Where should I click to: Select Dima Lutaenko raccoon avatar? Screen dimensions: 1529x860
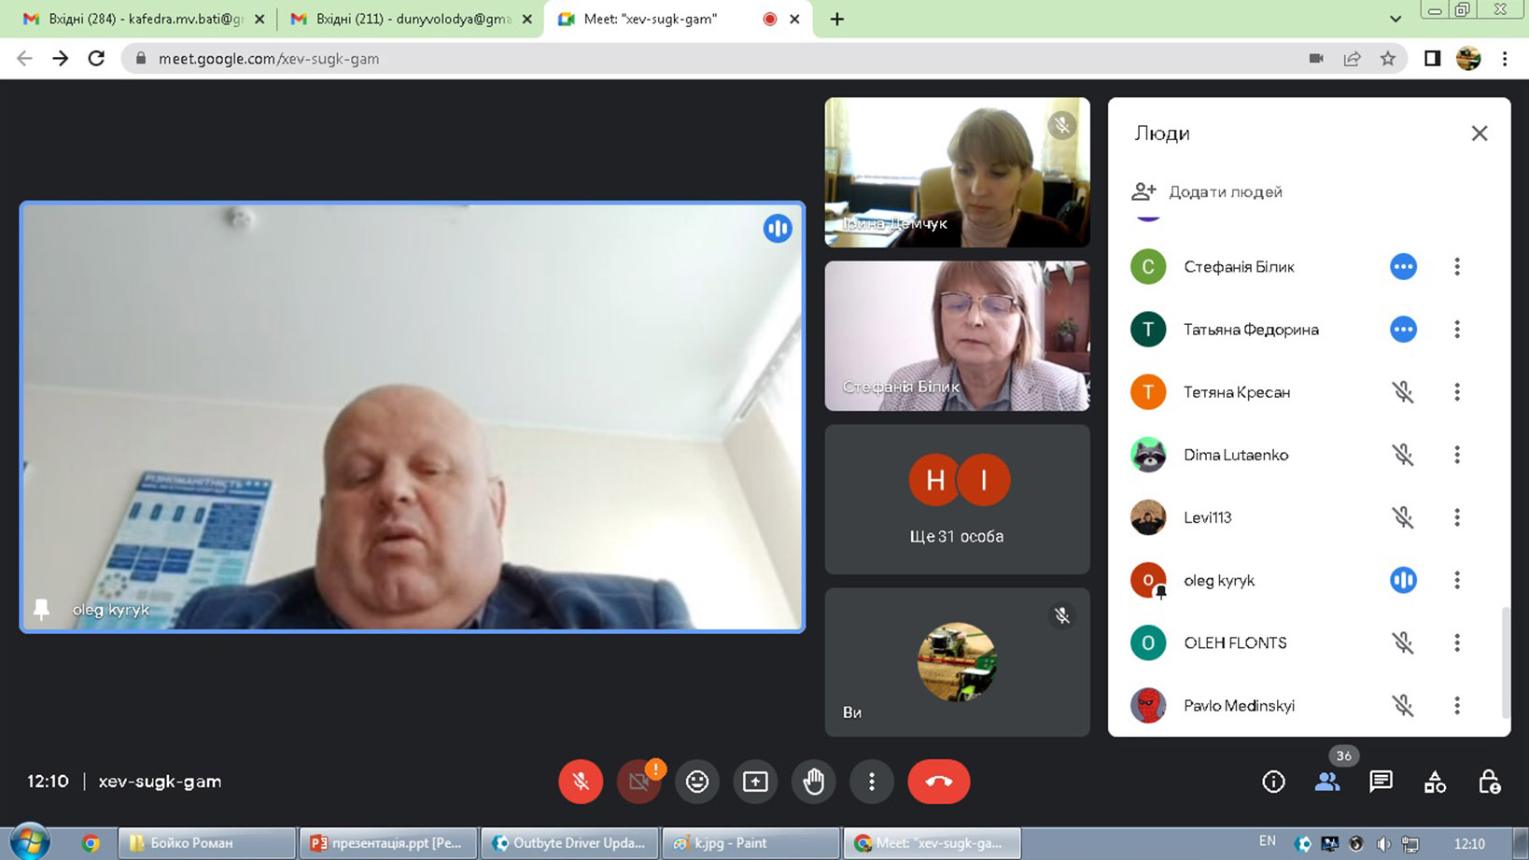(x=1148, y=455)
